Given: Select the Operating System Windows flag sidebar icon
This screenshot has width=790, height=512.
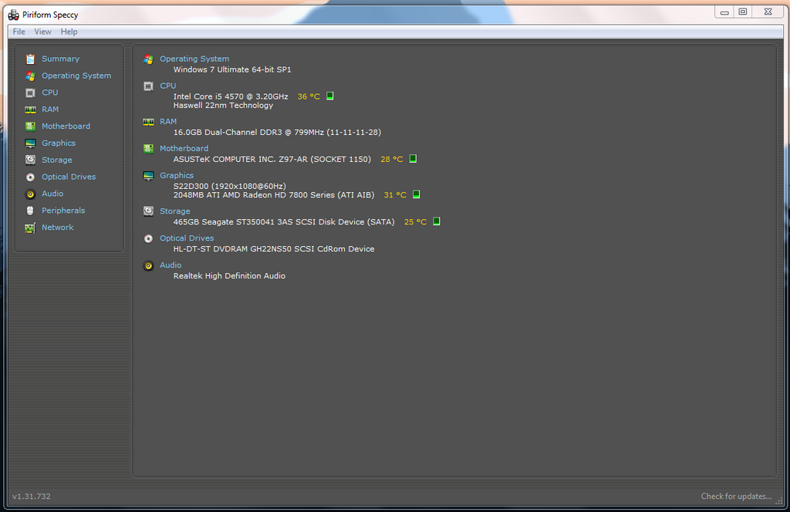Looking at the screenshot, I should [30, 76].
